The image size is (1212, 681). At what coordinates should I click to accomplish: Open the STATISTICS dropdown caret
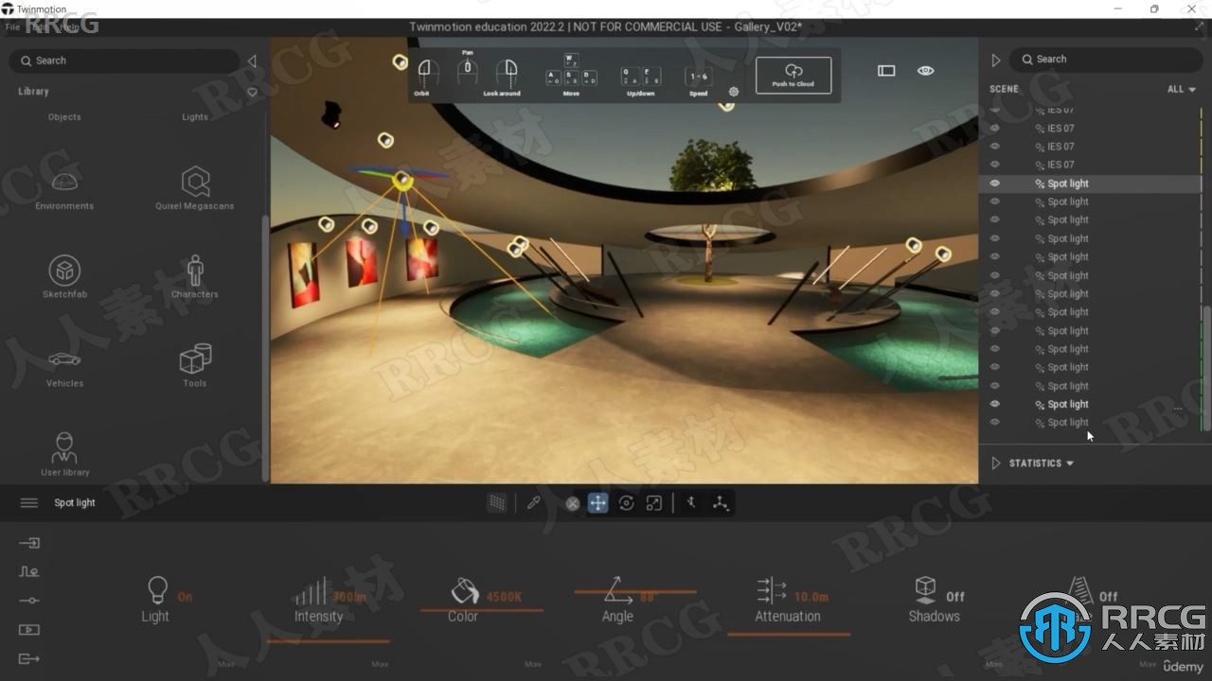[x=1070, y=463]
